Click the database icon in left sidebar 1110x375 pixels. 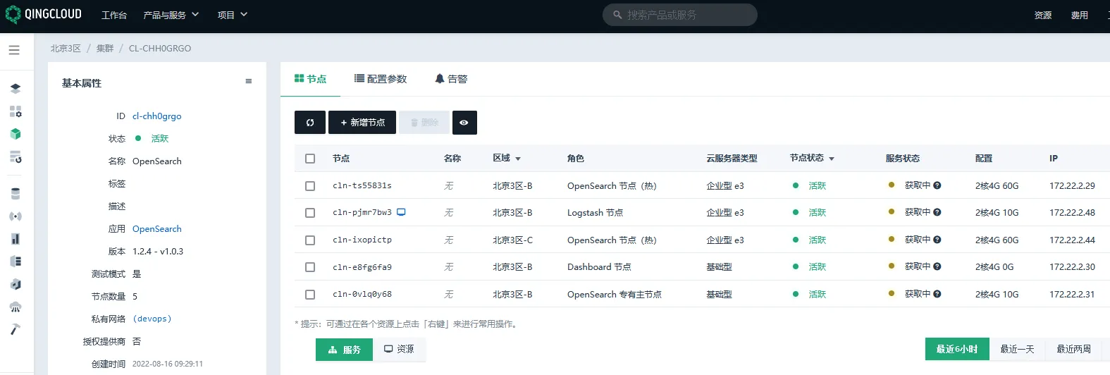pyautogui.click(x=16, y=194)
